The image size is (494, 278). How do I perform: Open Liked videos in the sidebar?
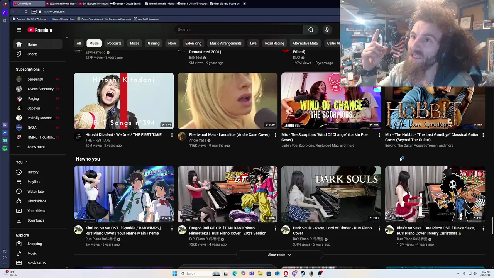coord(37,201)
